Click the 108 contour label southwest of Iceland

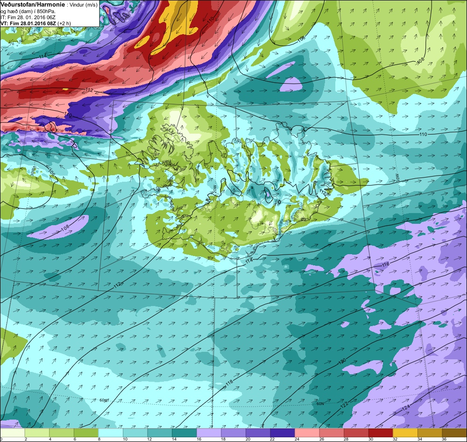[65, 228]
